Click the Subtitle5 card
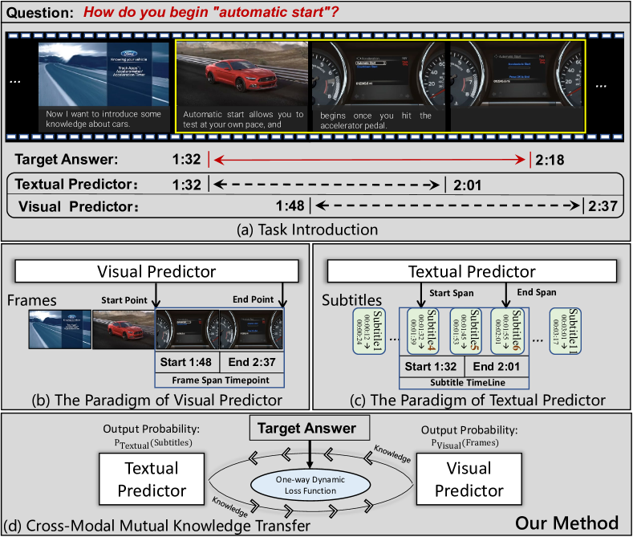 tap(465, 332)
